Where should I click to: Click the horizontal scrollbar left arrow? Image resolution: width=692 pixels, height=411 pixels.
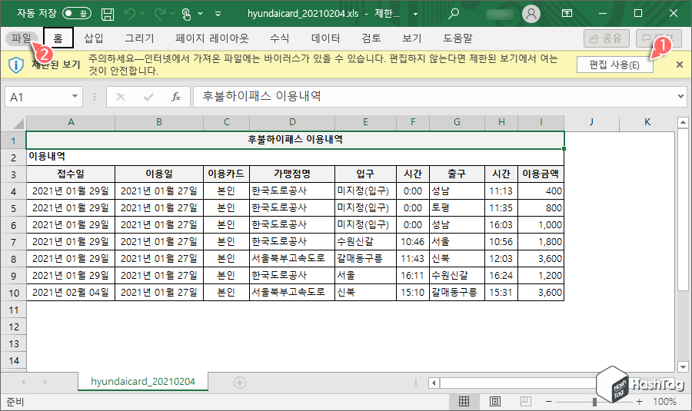click(434, 383)
